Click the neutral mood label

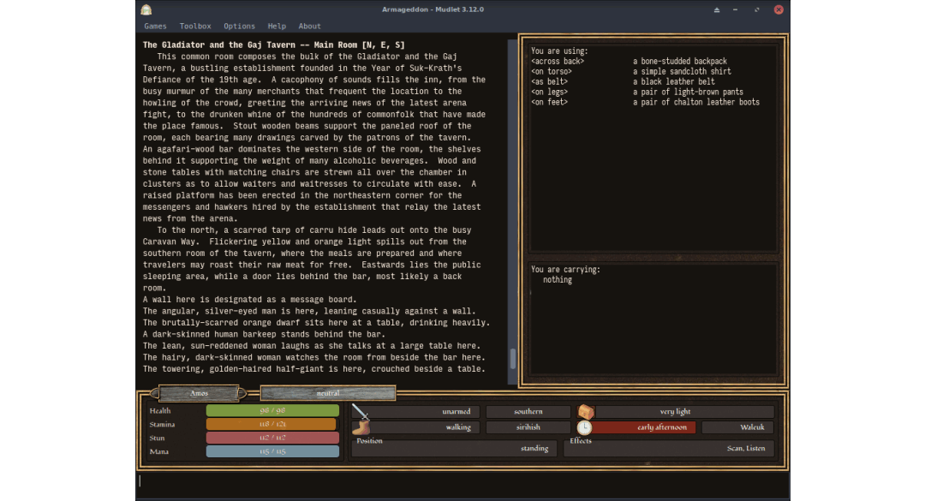click(x=328, y=393)
